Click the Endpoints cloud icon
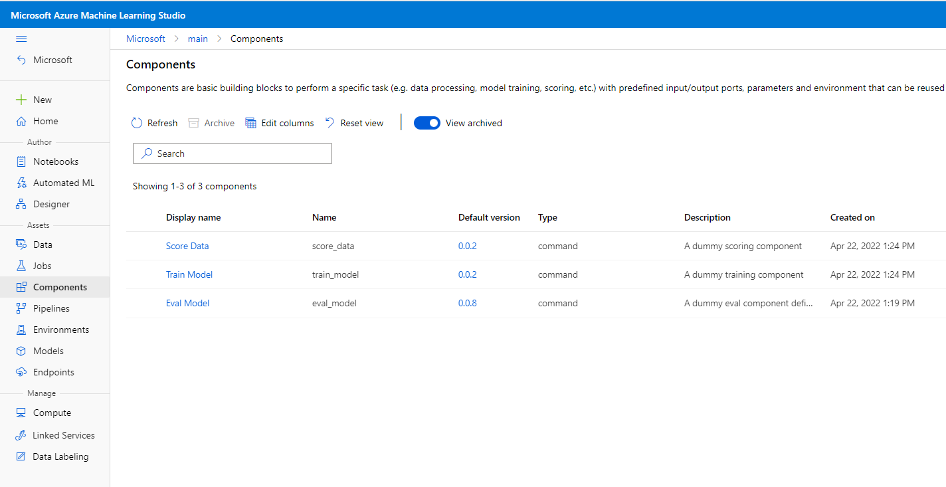Screen dimensions: 946x487 21,372
